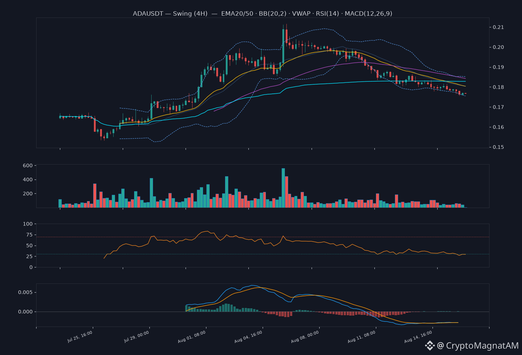Image resolution: width=522 pixels, height=355 pixels.
Task: Click the highest peak of the RSI line
Action: 207,231
